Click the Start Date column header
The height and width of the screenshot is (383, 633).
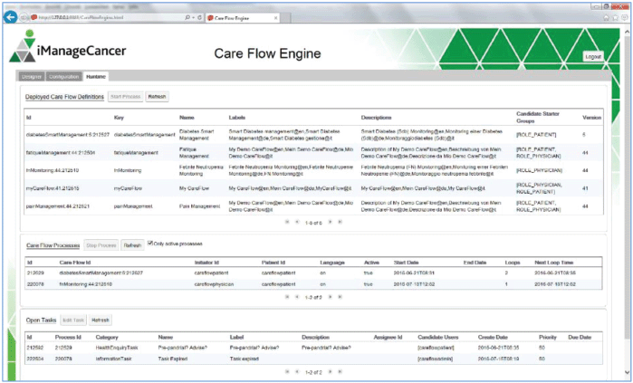coord(406,263)
